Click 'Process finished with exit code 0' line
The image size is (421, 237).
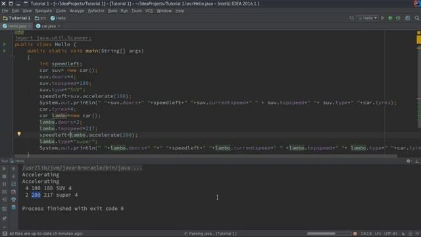pos(73,209)
